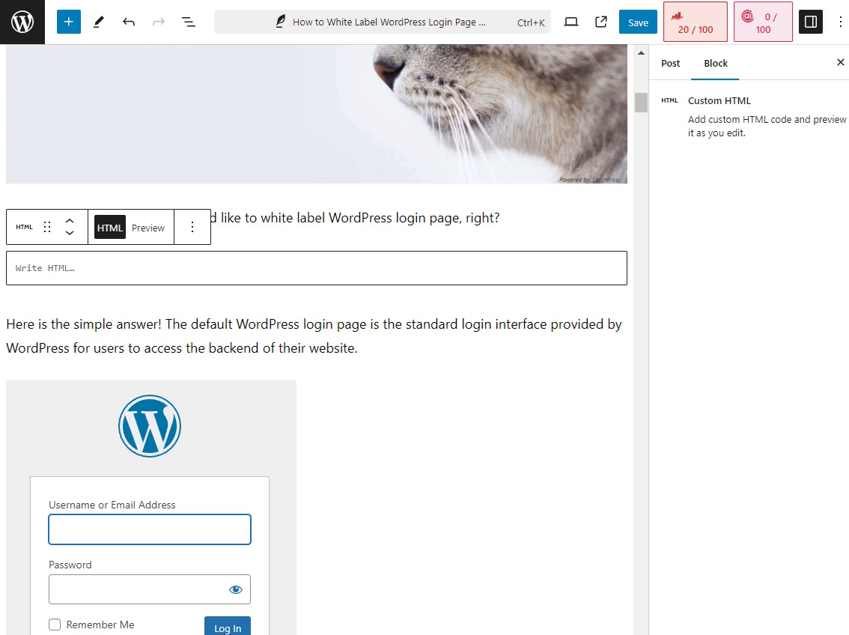Undo the last change
849x635 pixels.
tap(128, 22)
